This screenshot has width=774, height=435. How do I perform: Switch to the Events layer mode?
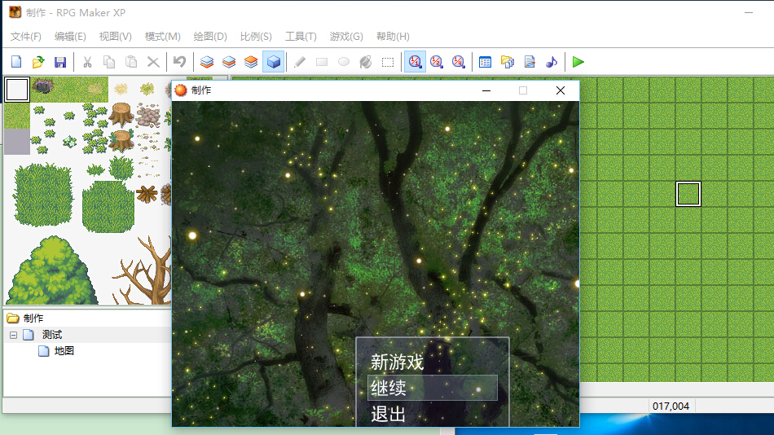(274, 62)
